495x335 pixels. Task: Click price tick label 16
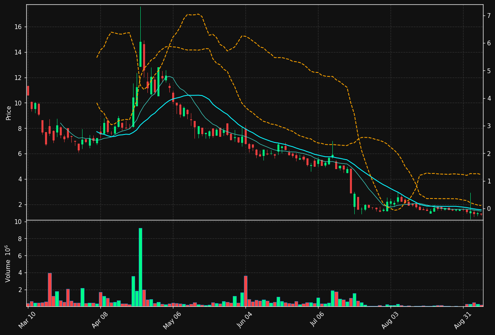pos(19,27)
